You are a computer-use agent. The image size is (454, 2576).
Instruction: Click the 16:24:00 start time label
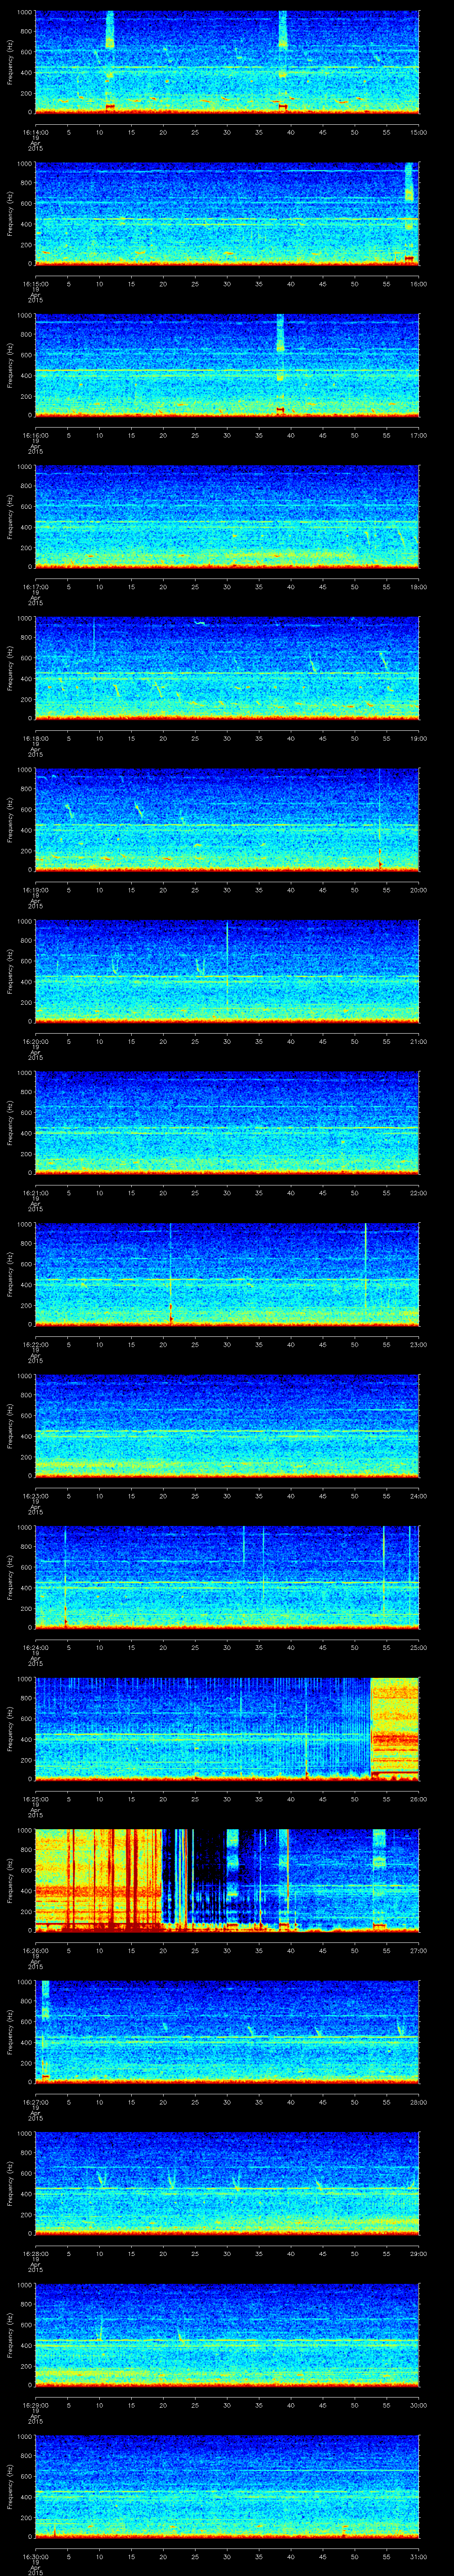coord(35,1648)
